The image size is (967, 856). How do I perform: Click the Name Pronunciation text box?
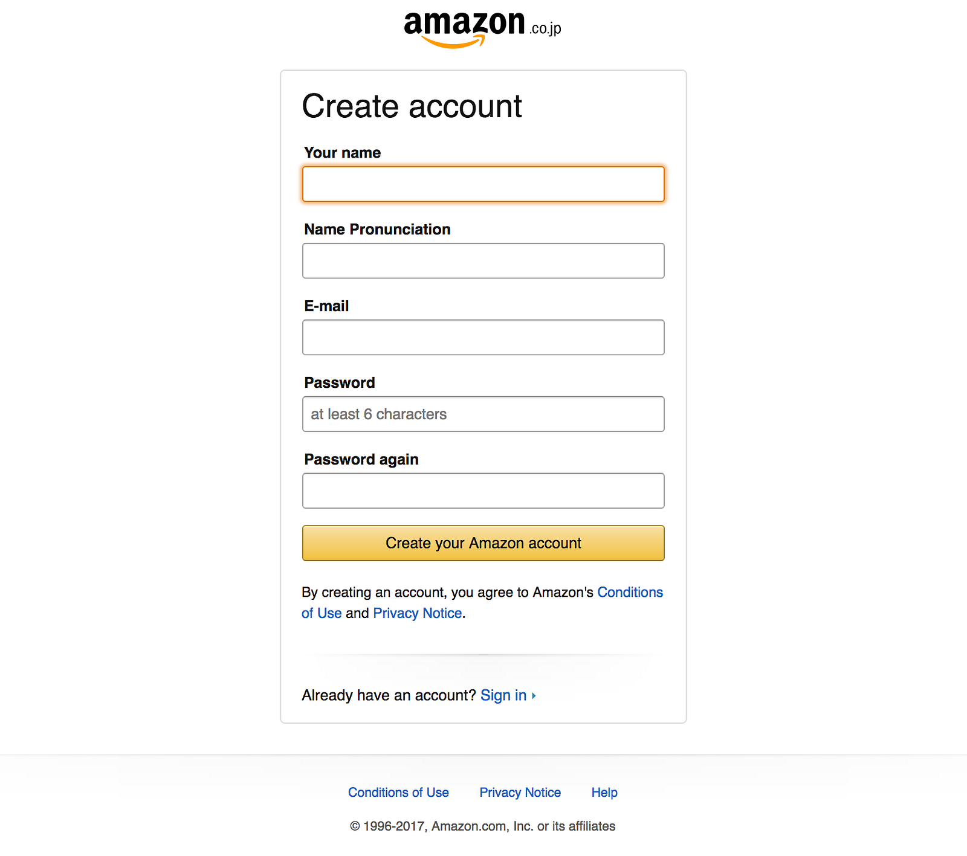[483, 261]
